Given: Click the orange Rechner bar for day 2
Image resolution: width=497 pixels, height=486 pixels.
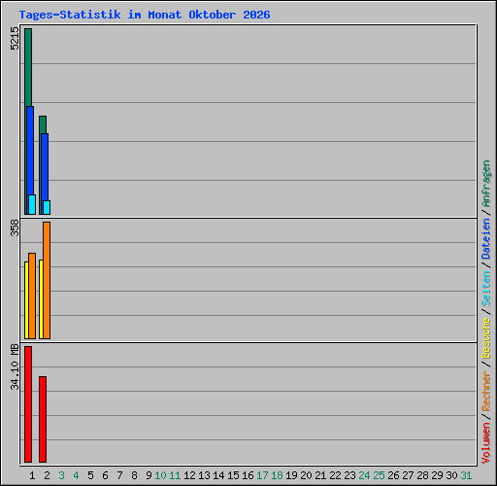Looking at the screenshot, I should (x=47, y=280).
